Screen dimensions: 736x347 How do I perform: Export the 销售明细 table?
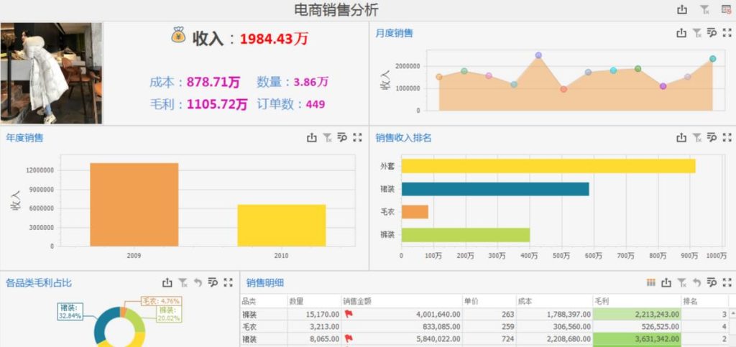[666, 282]
